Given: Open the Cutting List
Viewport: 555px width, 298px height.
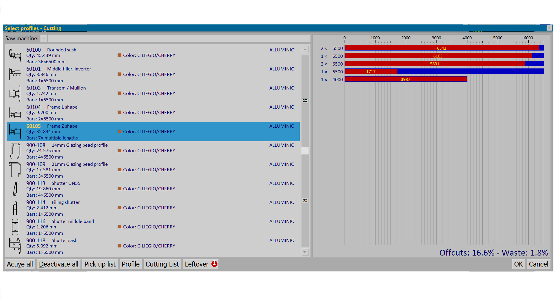Looking at the screenshot, I should pyautogui.click(x=162, y=264).
